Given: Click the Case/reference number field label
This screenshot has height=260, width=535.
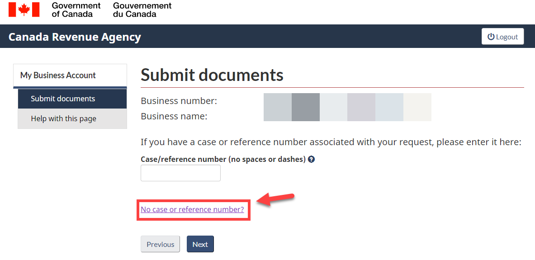Looking at the screenshot, I should 223,159.
